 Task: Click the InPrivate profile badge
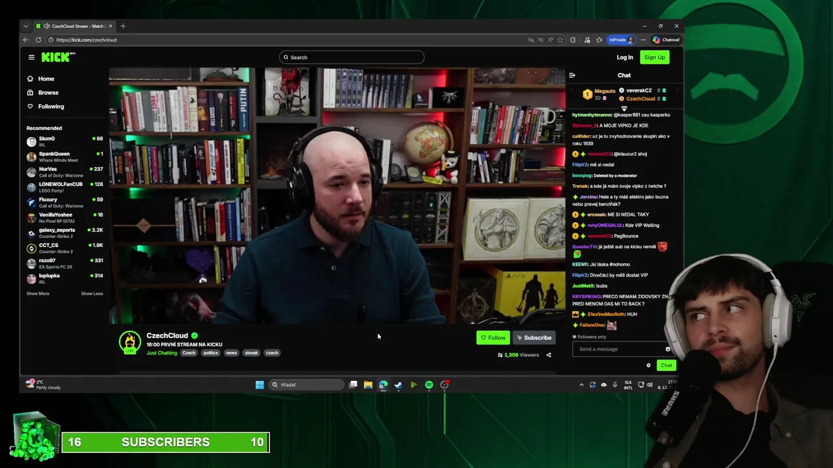[x=621, y=40]
